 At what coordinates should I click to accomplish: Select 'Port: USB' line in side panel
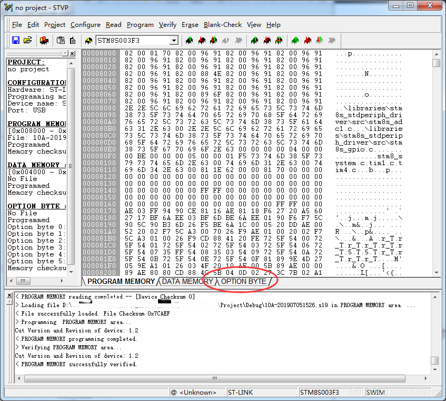pos(26,110)
